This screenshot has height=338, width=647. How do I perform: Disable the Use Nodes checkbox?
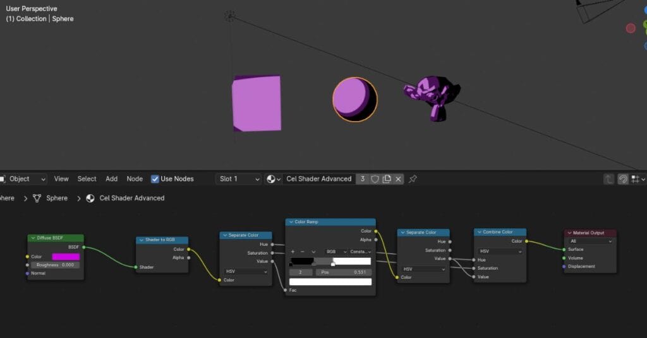[155, 179]
